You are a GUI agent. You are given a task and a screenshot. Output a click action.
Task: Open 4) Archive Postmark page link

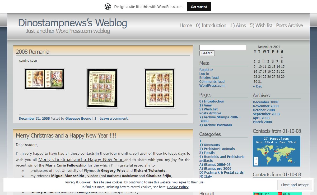216,125
